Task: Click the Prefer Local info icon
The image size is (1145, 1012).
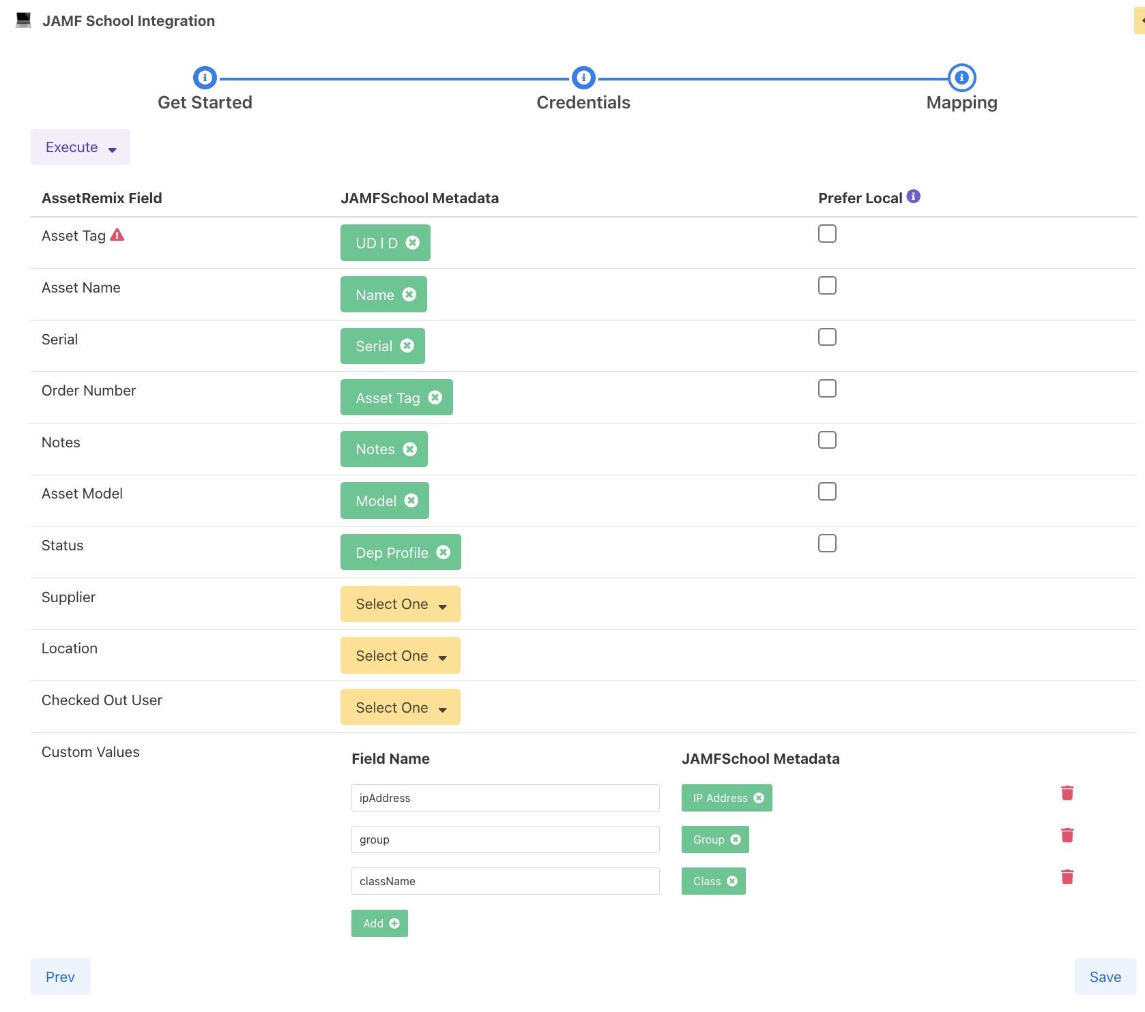Action: pos(913,197)
